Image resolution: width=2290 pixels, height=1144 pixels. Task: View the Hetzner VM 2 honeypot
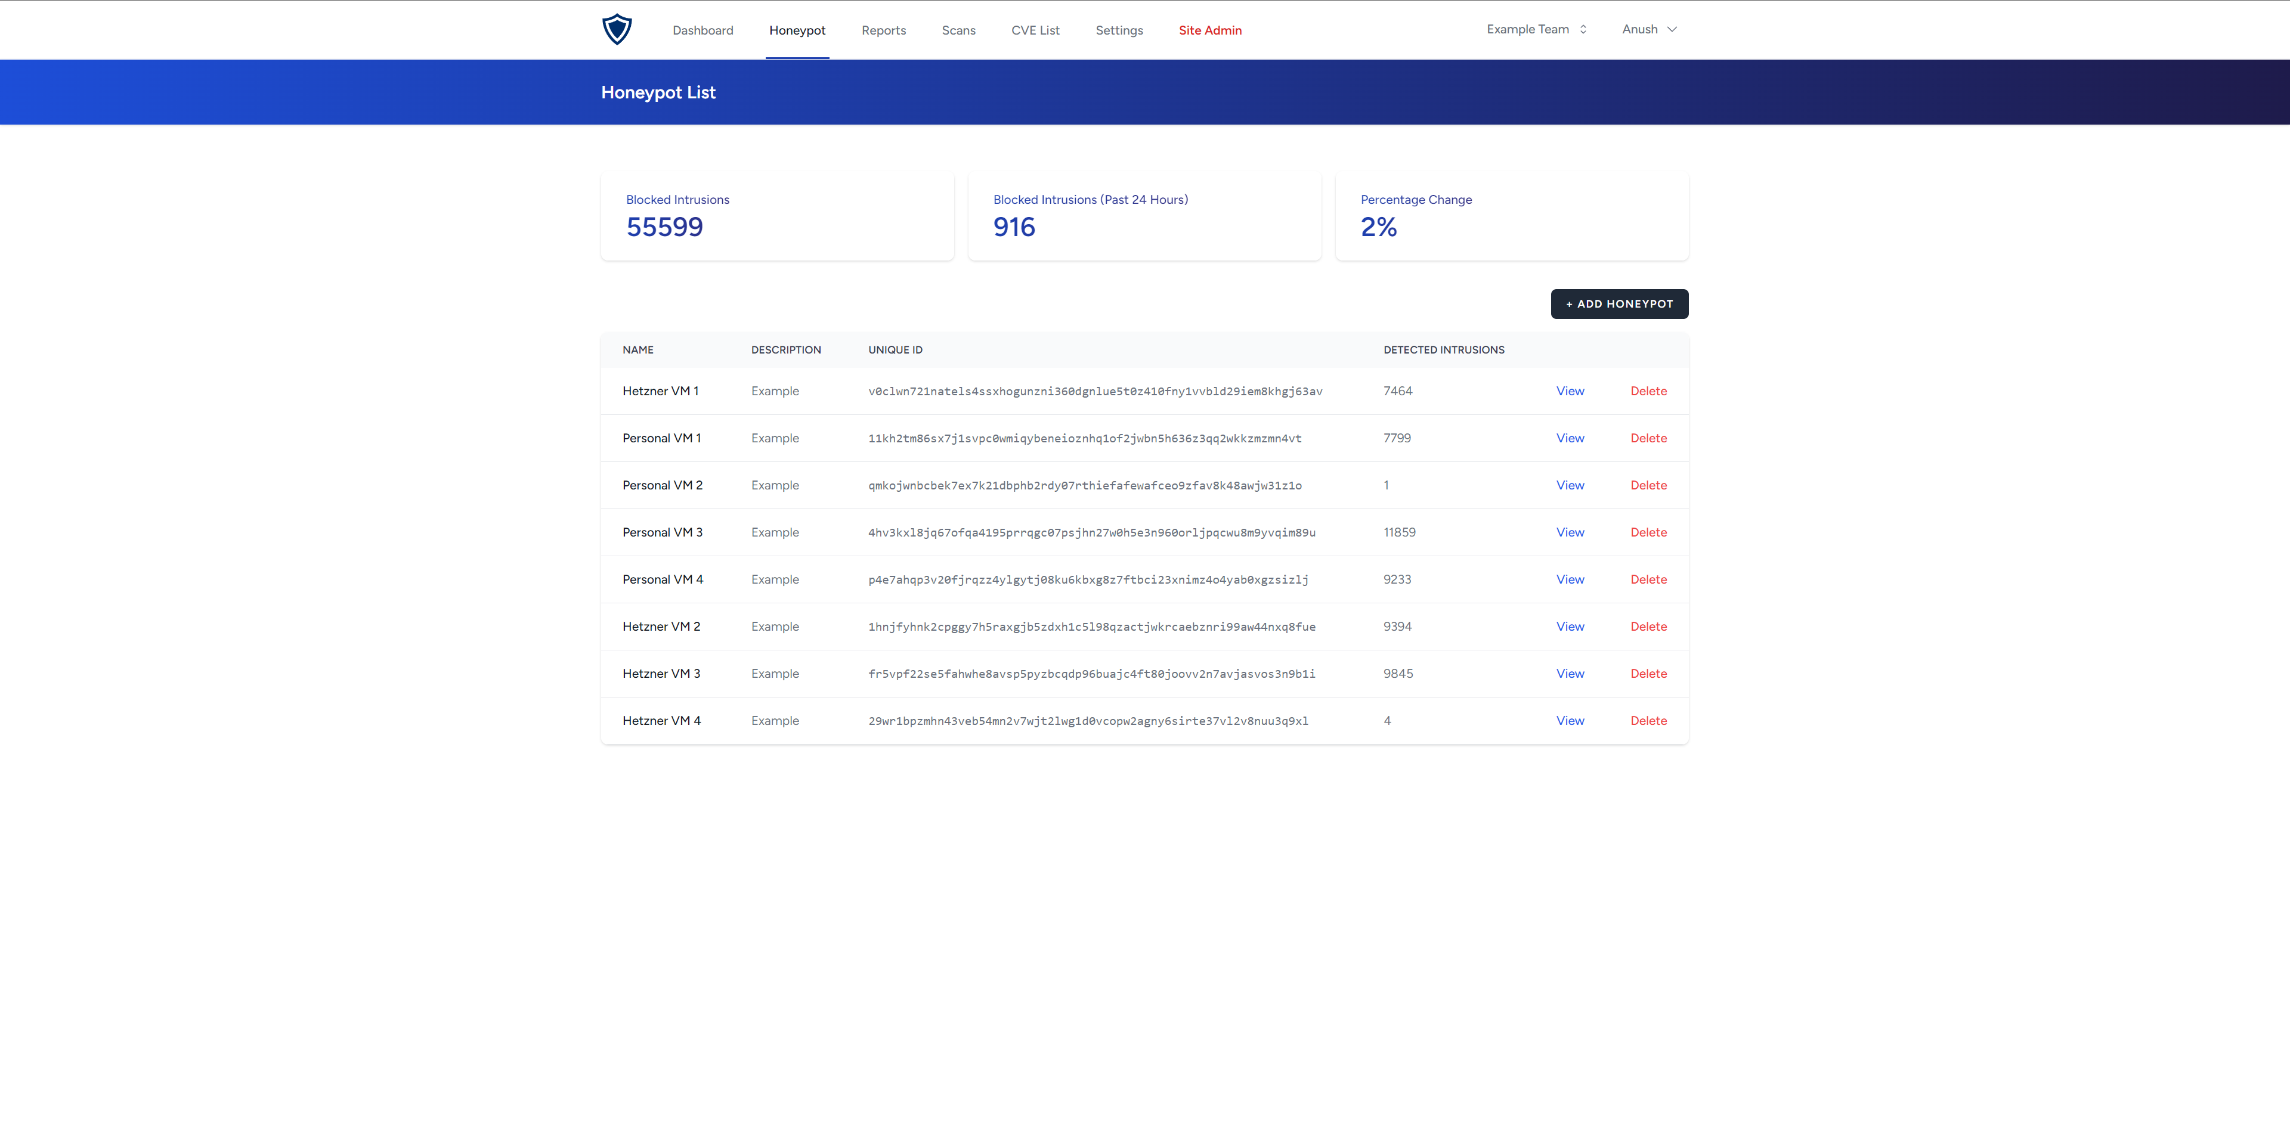[1570, 627]
